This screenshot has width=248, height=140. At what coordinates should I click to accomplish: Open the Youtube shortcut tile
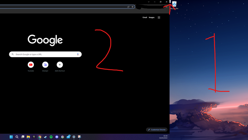[x=31, y=65]
